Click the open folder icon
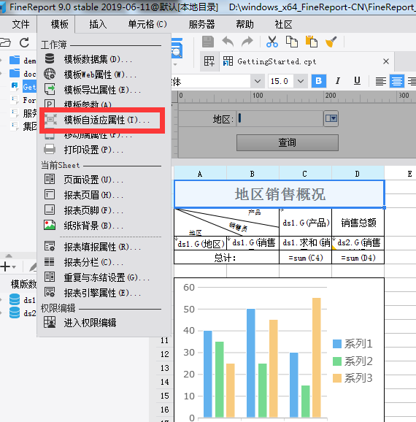The image size is (416, 422). coord(5,42)
